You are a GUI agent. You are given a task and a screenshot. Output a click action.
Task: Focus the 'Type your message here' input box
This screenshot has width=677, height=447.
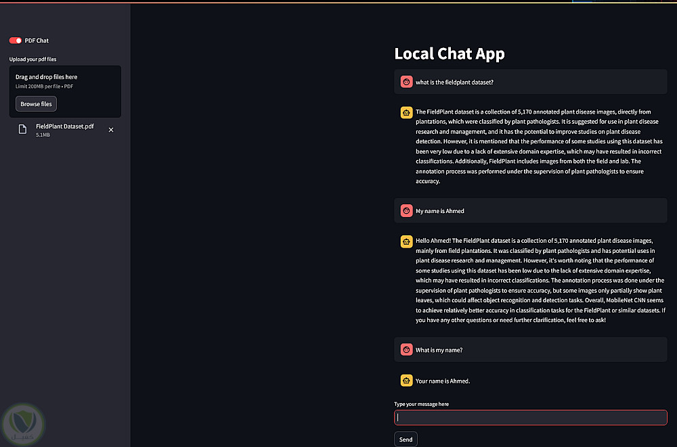point(530,418)
